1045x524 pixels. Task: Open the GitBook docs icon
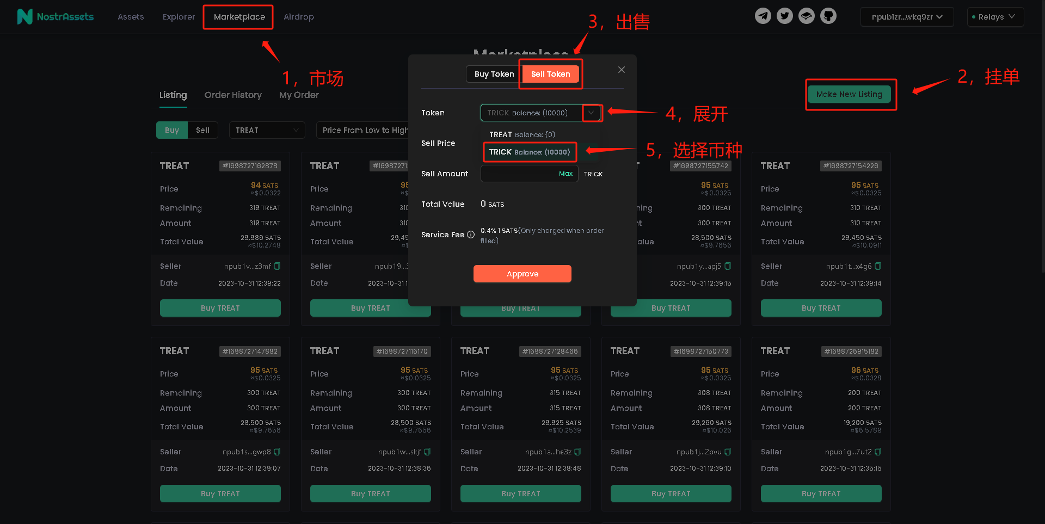[x=807, y=16]
